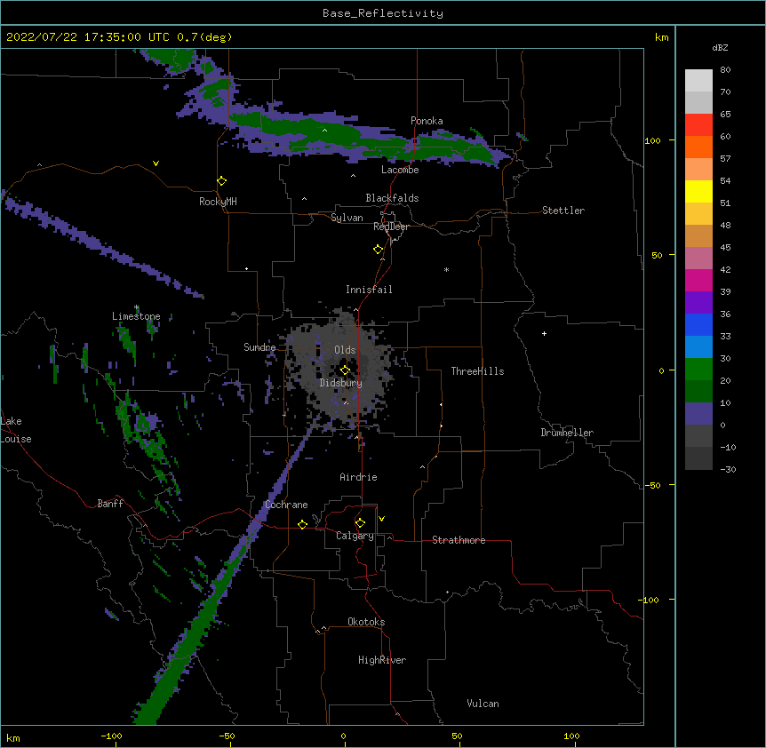Click the 100 tick on the right axis
This screenshot has height=748, width=766.
tap(652, 140)
